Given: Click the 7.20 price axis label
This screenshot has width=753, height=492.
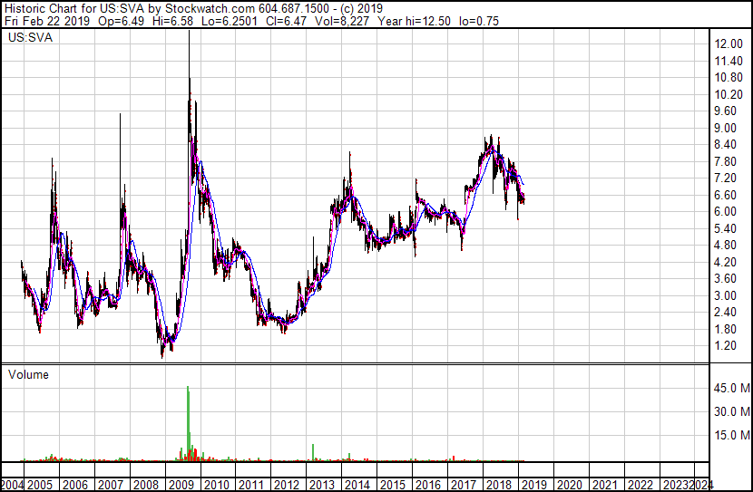Looking at the screenshot, I should point(725,178).
